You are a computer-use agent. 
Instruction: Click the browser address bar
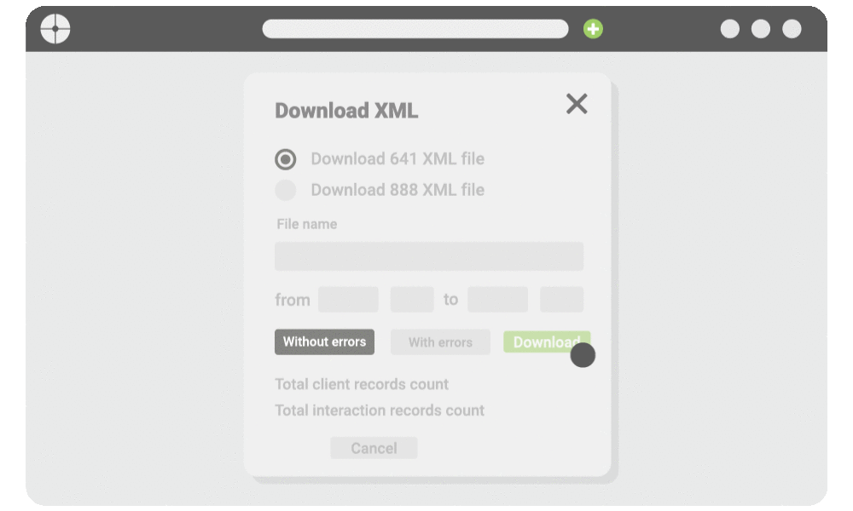pos(415,29)
